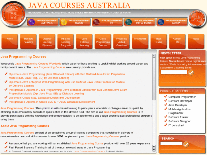The height and width of the screenshot is (155, 207).
Task: Submit search with checkmark button
Action: pos(186,144)
